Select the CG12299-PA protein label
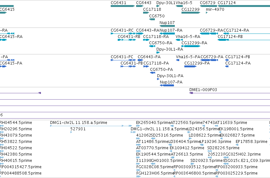This screenshot has height=178, width=270. point(197,63)
